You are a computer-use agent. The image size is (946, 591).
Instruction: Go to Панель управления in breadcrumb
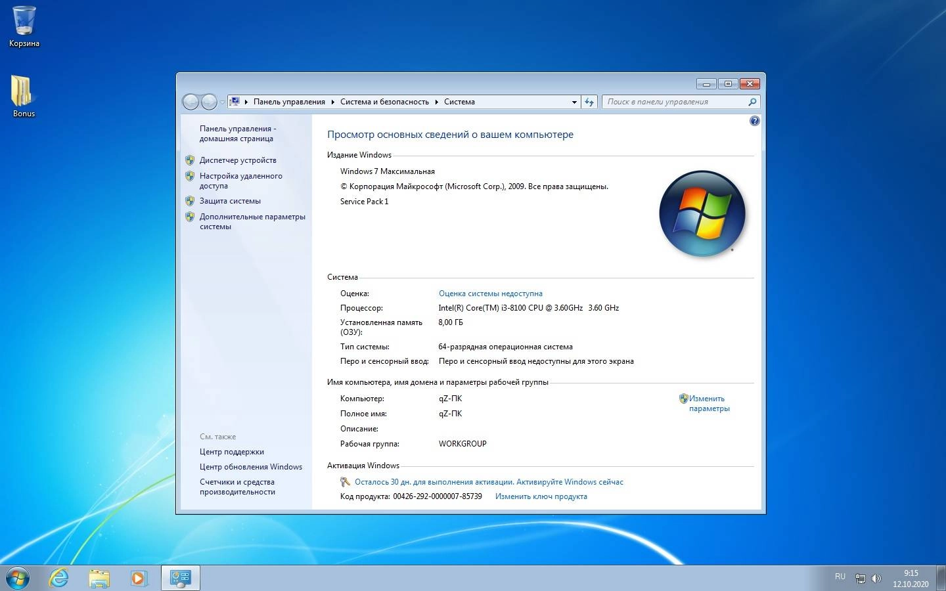click(289, 102)
